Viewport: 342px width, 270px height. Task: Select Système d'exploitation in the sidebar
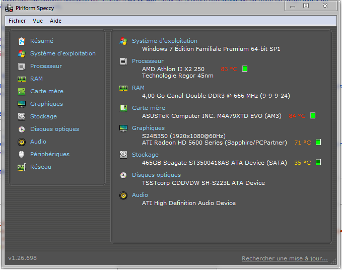(x=63, y=54)
